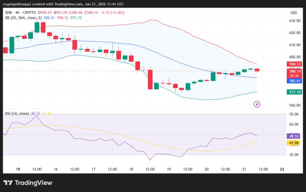Click the purple 48.53 RSI value tag
Screen dimensions: 306x192
coord(294,136)
